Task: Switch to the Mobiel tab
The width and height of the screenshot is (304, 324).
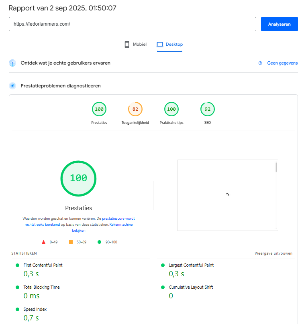Action: coord(135,45)
